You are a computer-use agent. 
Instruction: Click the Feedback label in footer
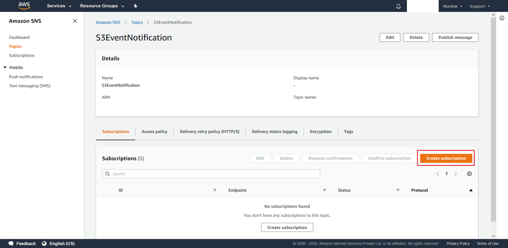pos(26,244)
